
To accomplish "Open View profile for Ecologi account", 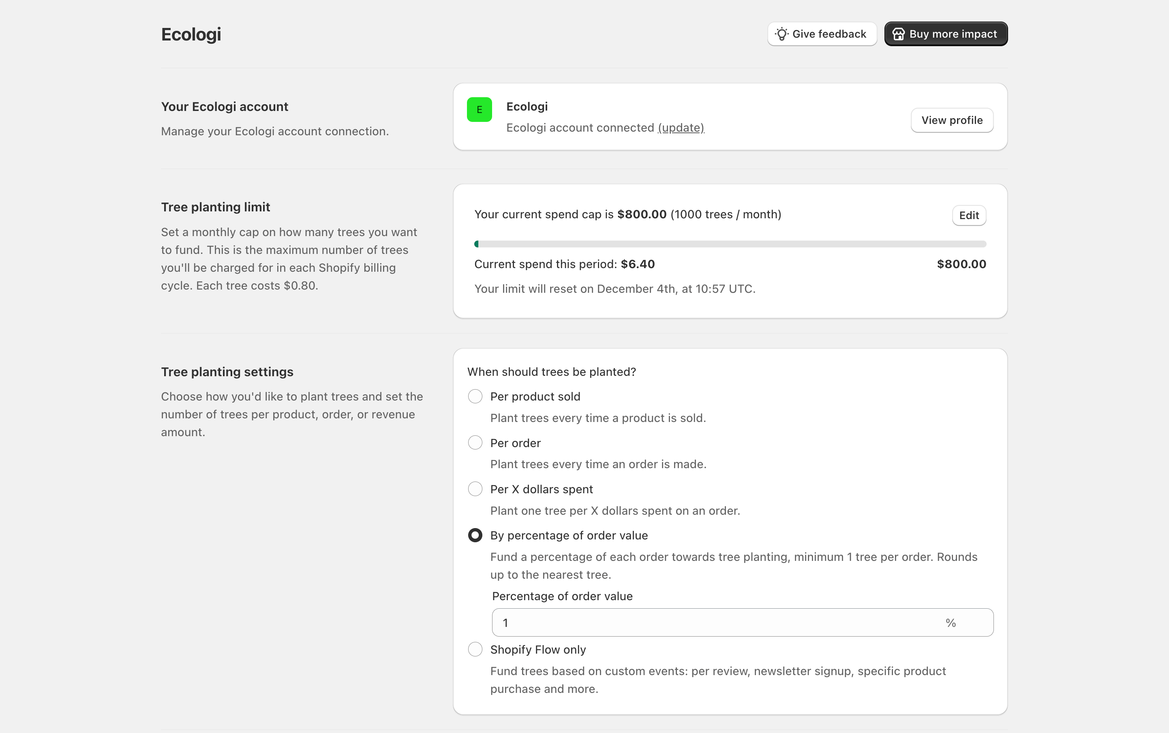I will [952, 120].
